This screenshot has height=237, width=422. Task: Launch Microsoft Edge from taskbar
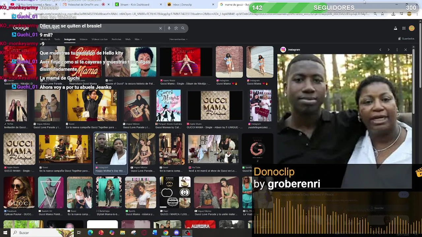pos(90,233)
